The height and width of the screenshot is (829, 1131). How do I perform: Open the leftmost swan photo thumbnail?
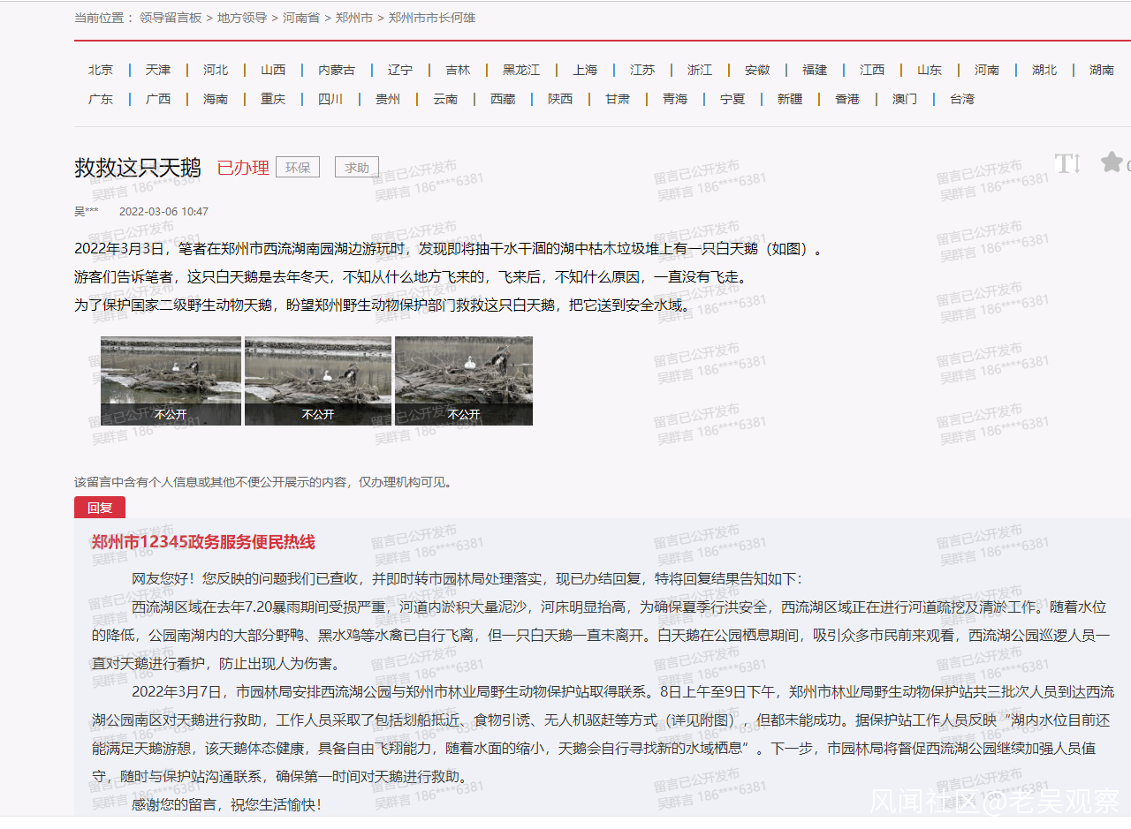click(171, 381)
